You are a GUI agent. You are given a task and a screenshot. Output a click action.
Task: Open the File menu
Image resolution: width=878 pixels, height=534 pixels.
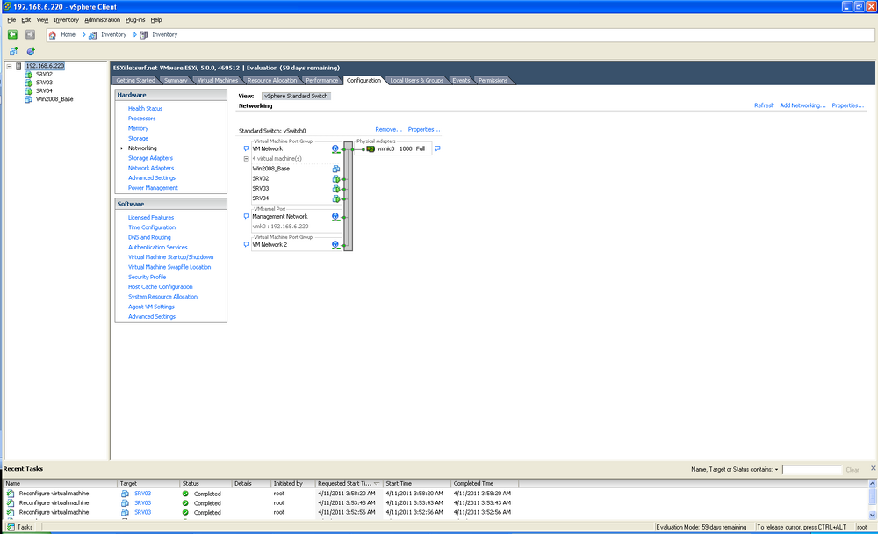(11, 19)
